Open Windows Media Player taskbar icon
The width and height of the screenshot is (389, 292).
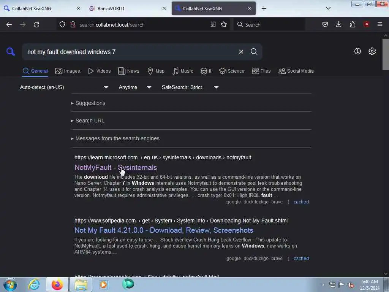click(103, 284)
